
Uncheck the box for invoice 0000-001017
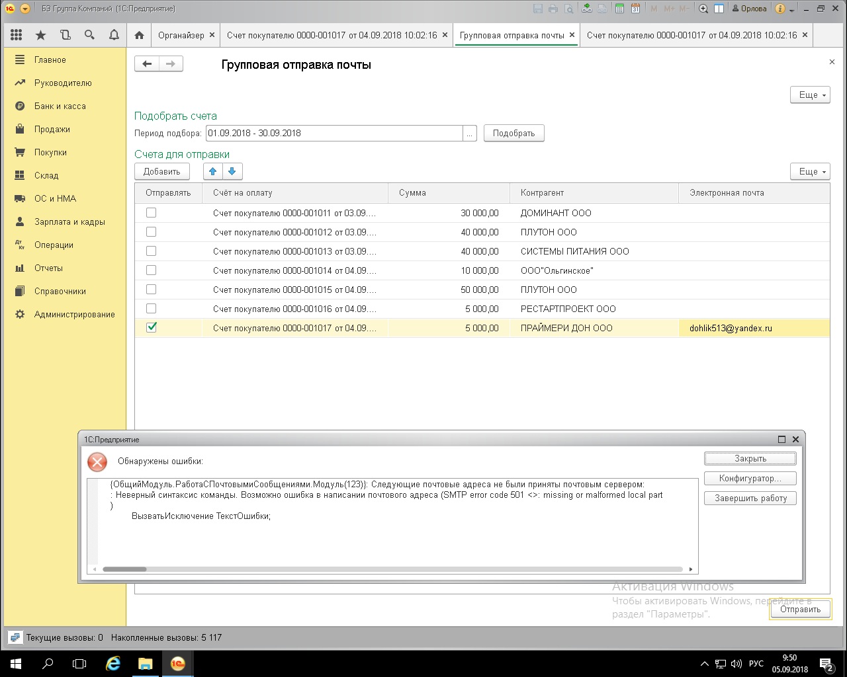pyautogui.click(x=152, y=327)
